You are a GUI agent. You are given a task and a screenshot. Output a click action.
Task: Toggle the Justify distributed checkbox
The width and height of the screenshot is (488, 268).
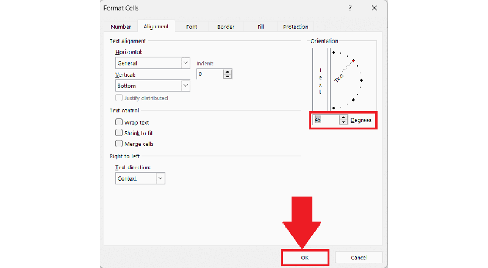pos(119,98)
